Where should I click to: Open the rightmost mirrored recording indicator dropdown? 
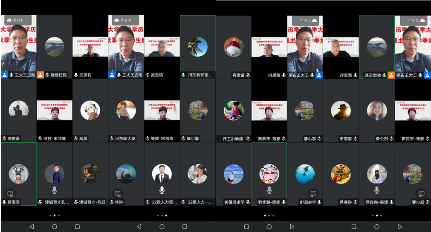404,20
